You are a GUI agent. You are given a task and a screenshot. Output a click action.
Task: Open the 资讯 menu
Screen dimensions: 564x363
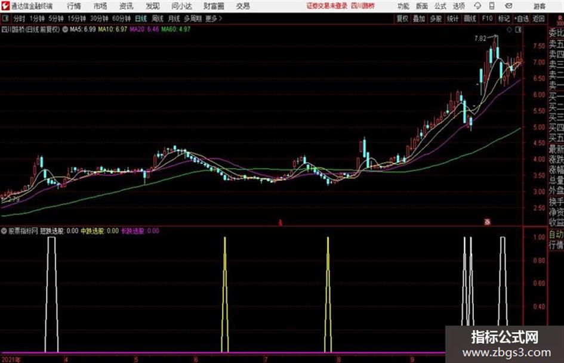tap(127, 6)
